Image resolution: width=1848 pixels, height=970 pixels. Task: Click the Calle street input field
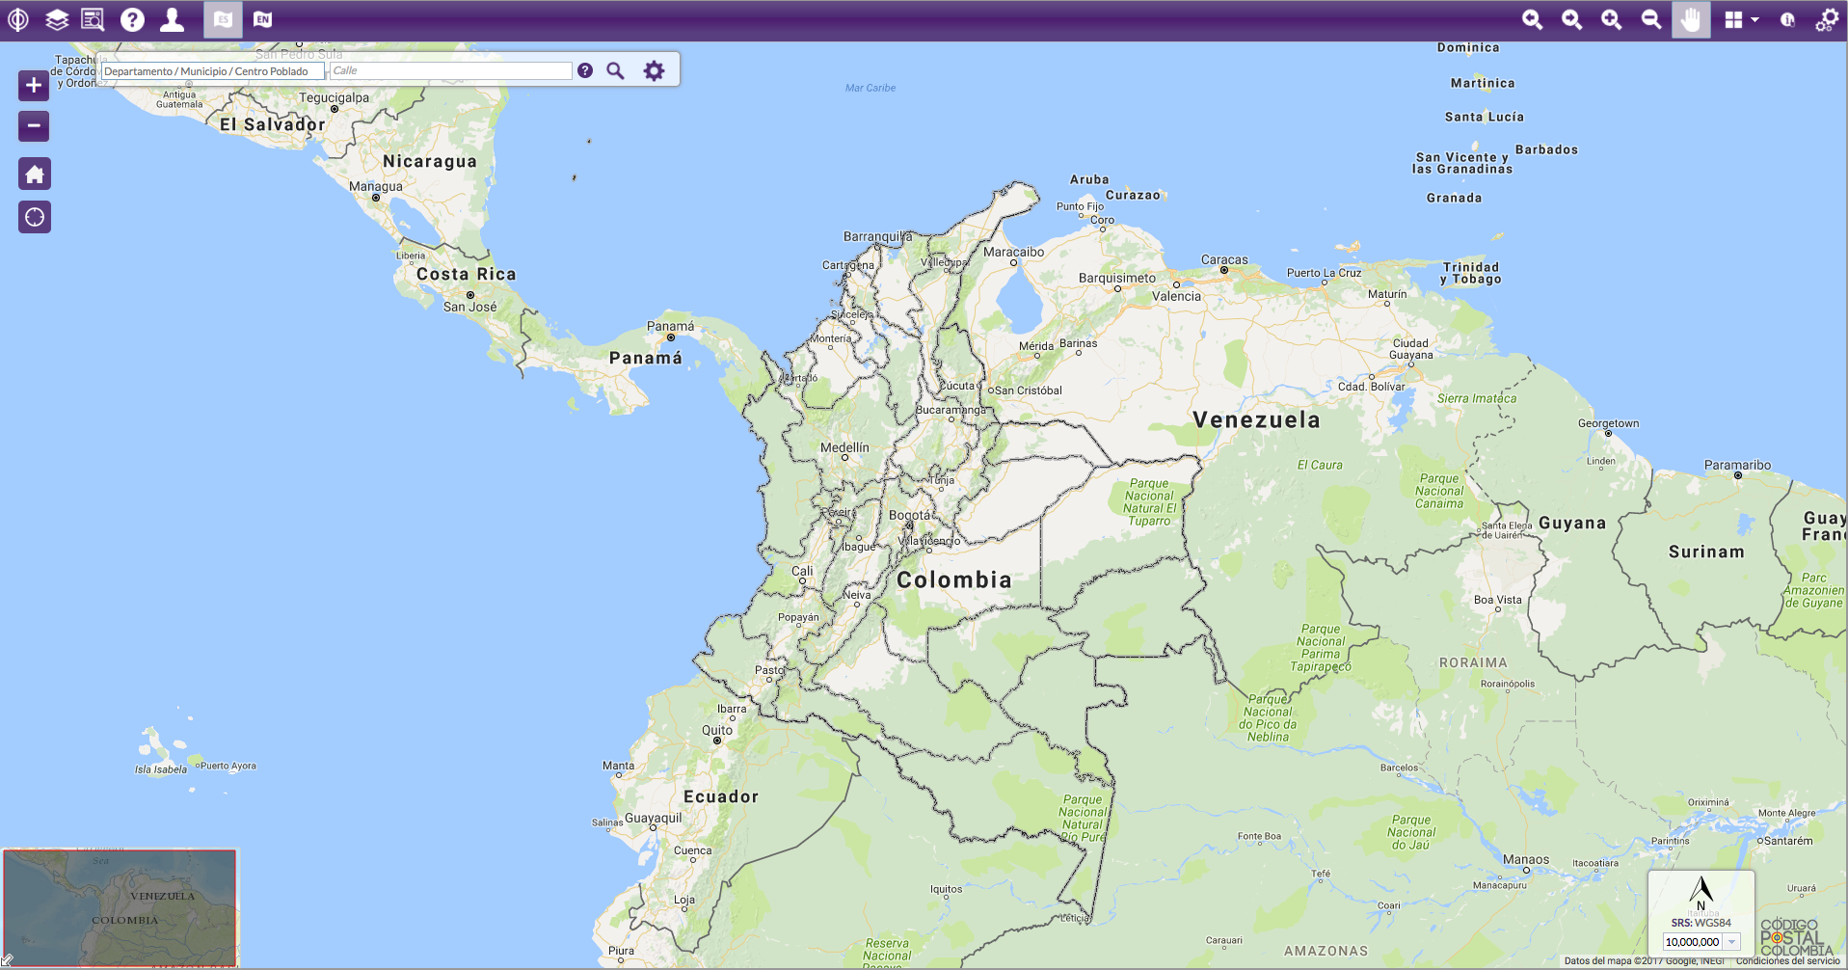450,71
